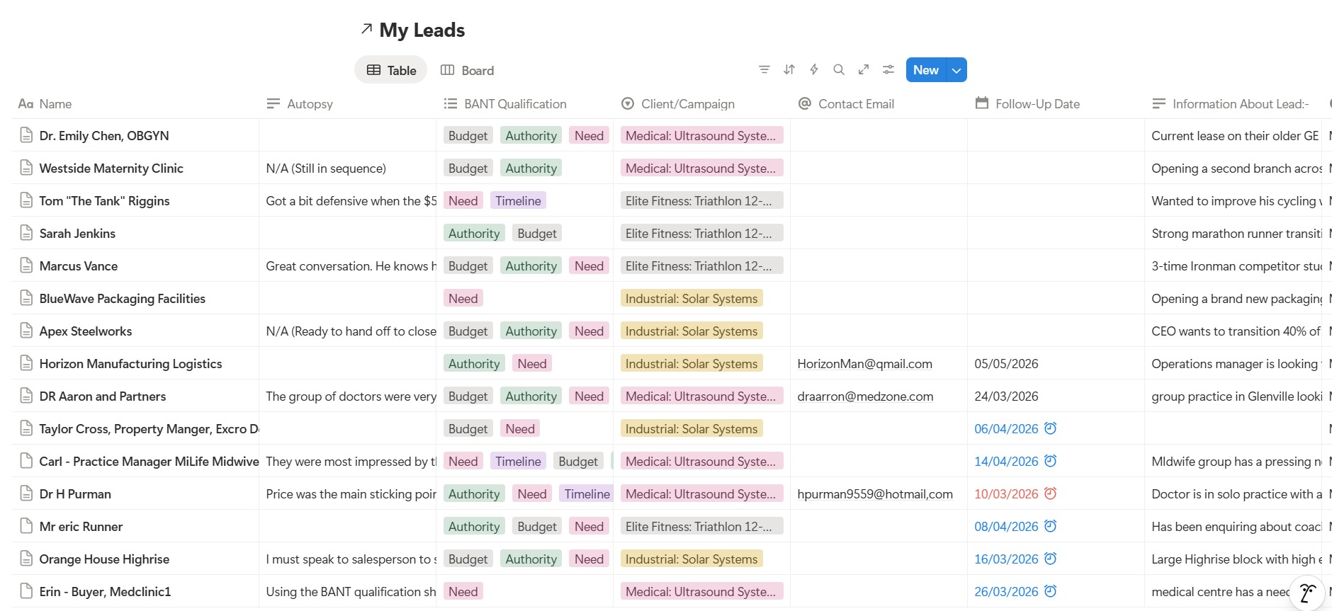Click the sort arrows icon
This screenshot has height=611, width=1332.
(789, 69)
